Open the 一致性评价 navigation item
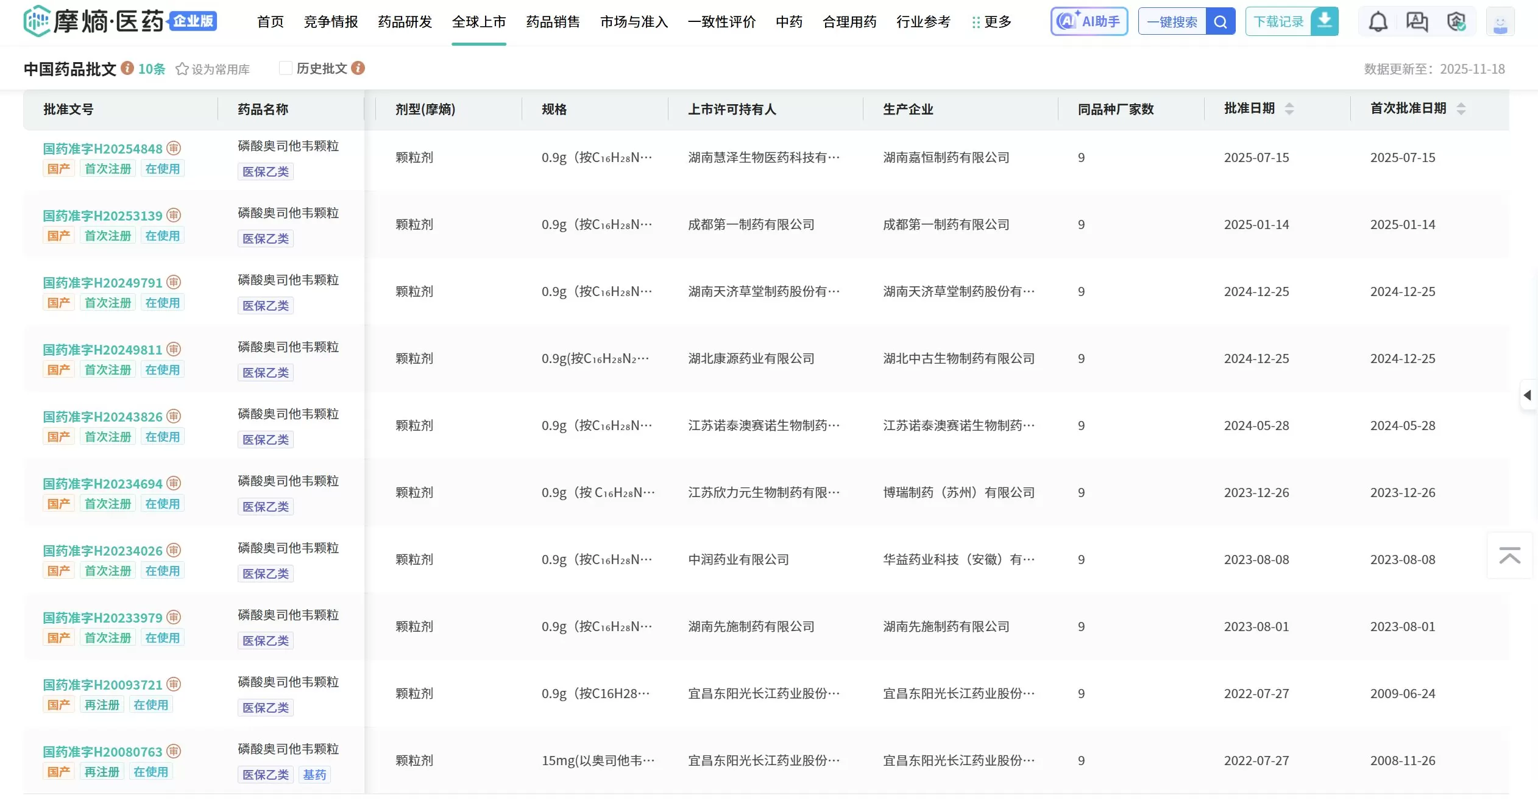The image size is (1538, 809). click(722, 21)
